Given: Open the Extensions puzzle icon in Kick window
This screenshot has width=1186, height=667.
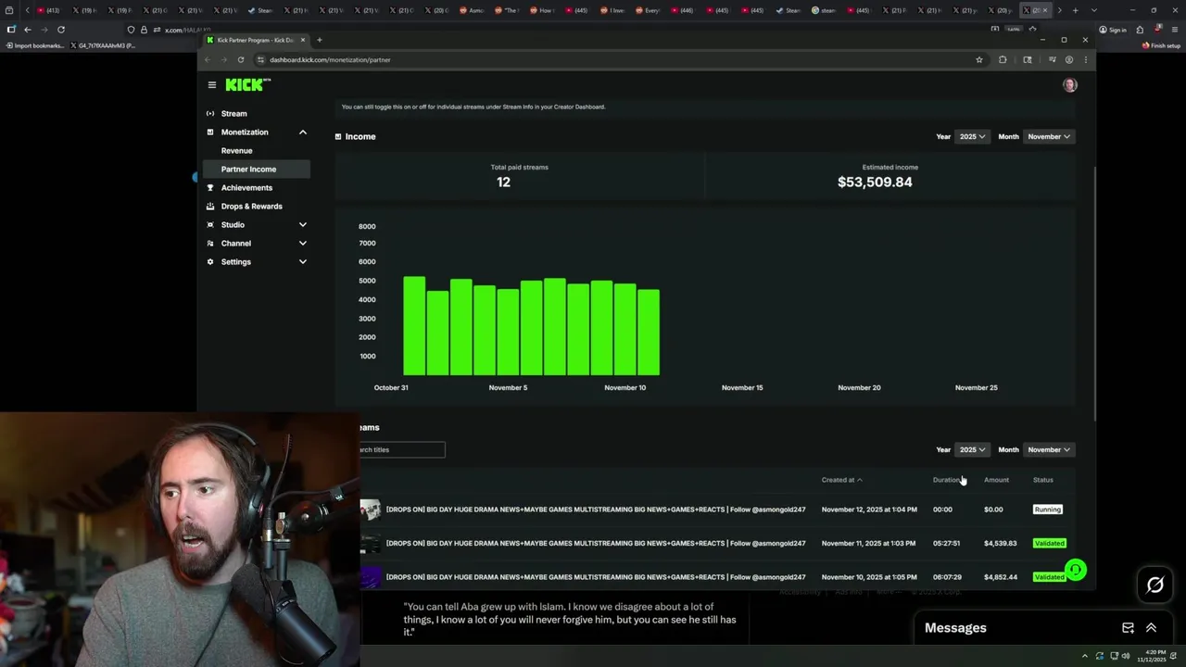Looking at the screenshot, I should [x=1003, y=60].
